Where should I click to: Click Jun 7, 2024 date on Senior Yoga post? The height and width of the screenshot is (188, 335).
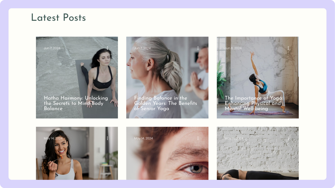(142, 48)
